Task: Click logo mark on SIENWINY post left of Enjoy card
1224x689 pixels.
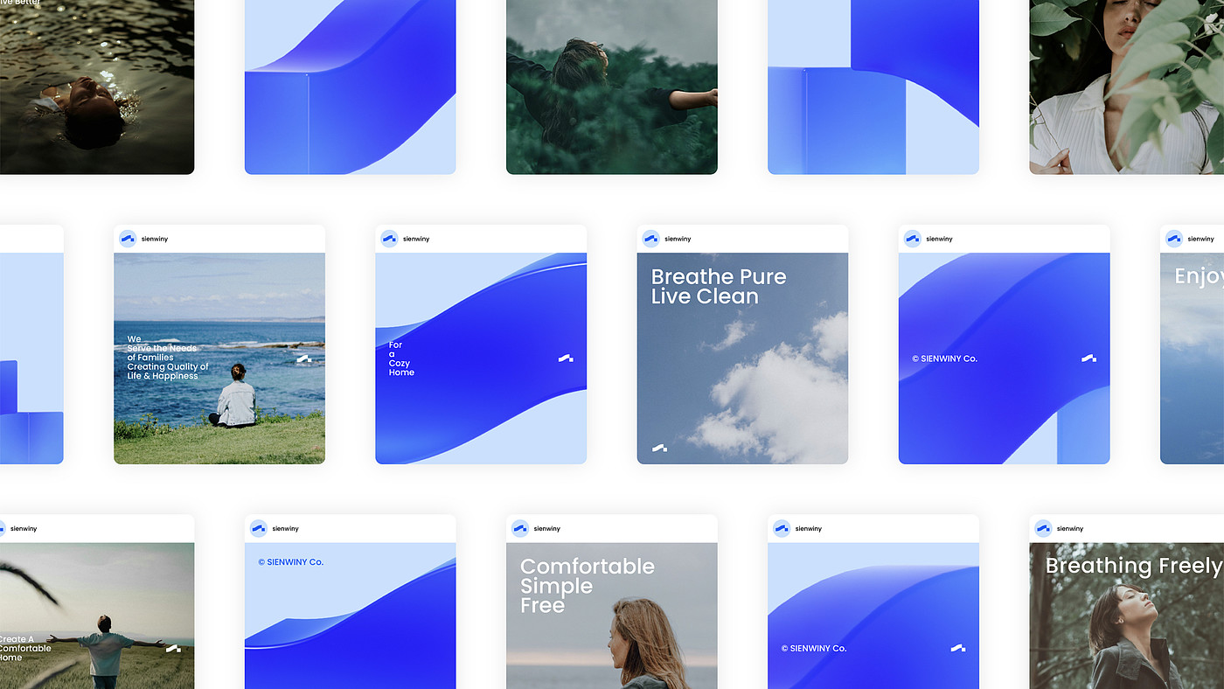Action: pyautogui.click(x=1088, y=358)
